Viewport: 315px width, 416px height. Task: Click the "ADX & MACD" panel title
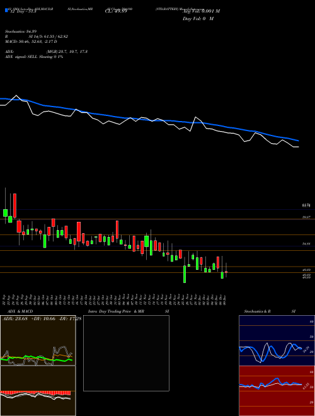coord(20,311)
